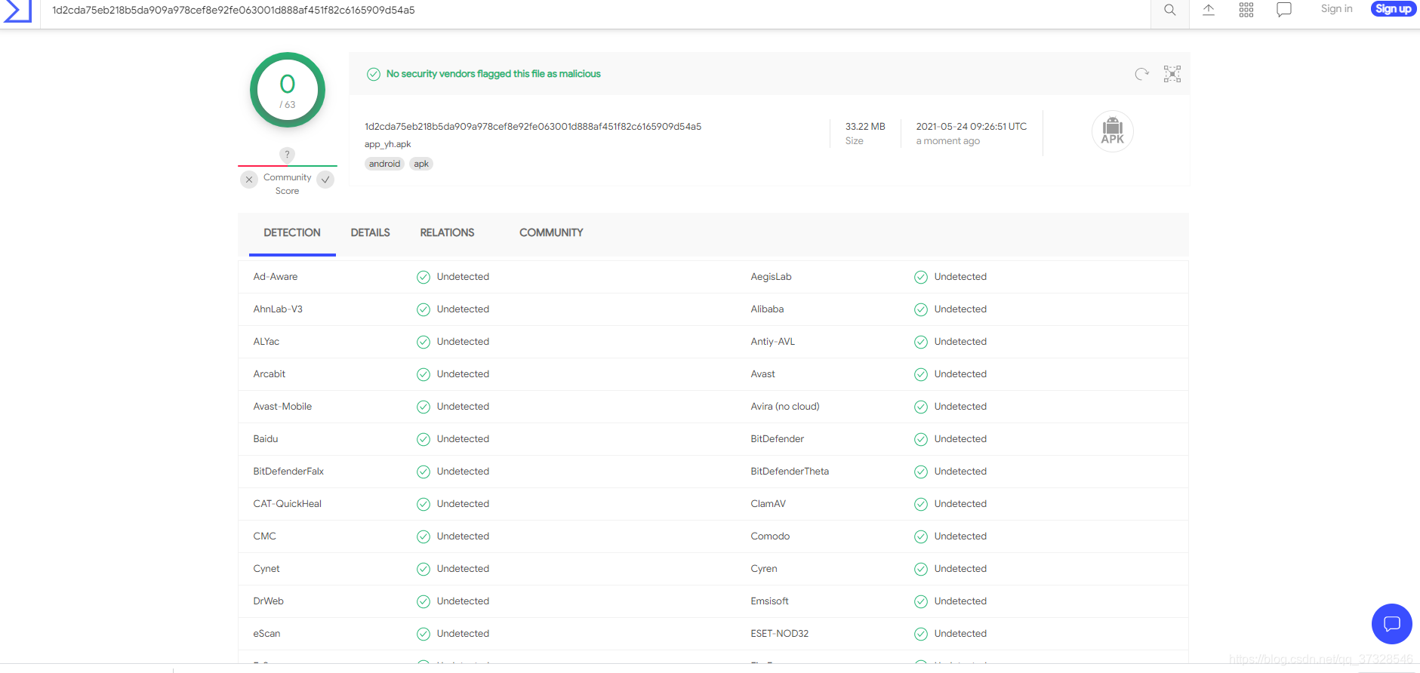Click Undetected result for CMC

click(463, 536)
